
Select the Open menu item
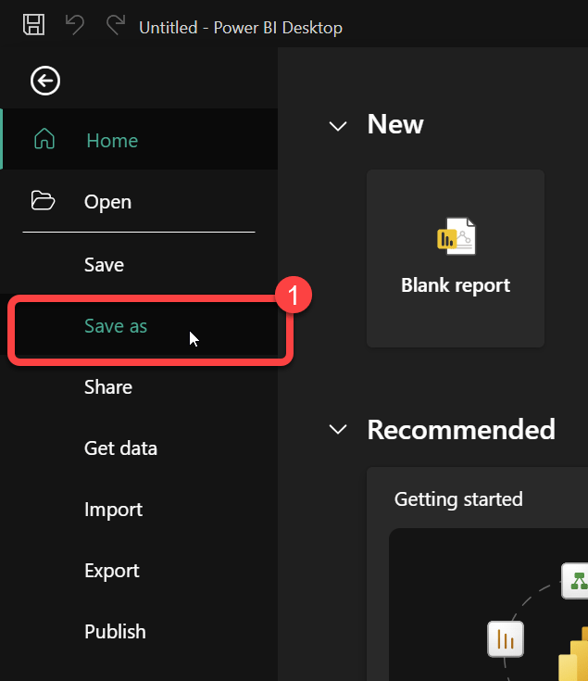point(140,201)
